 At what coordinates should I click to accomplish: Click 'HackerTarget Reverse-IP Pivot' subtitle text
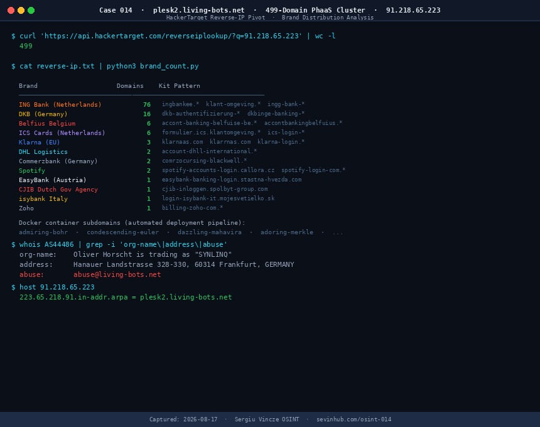(x=215, y=17)
